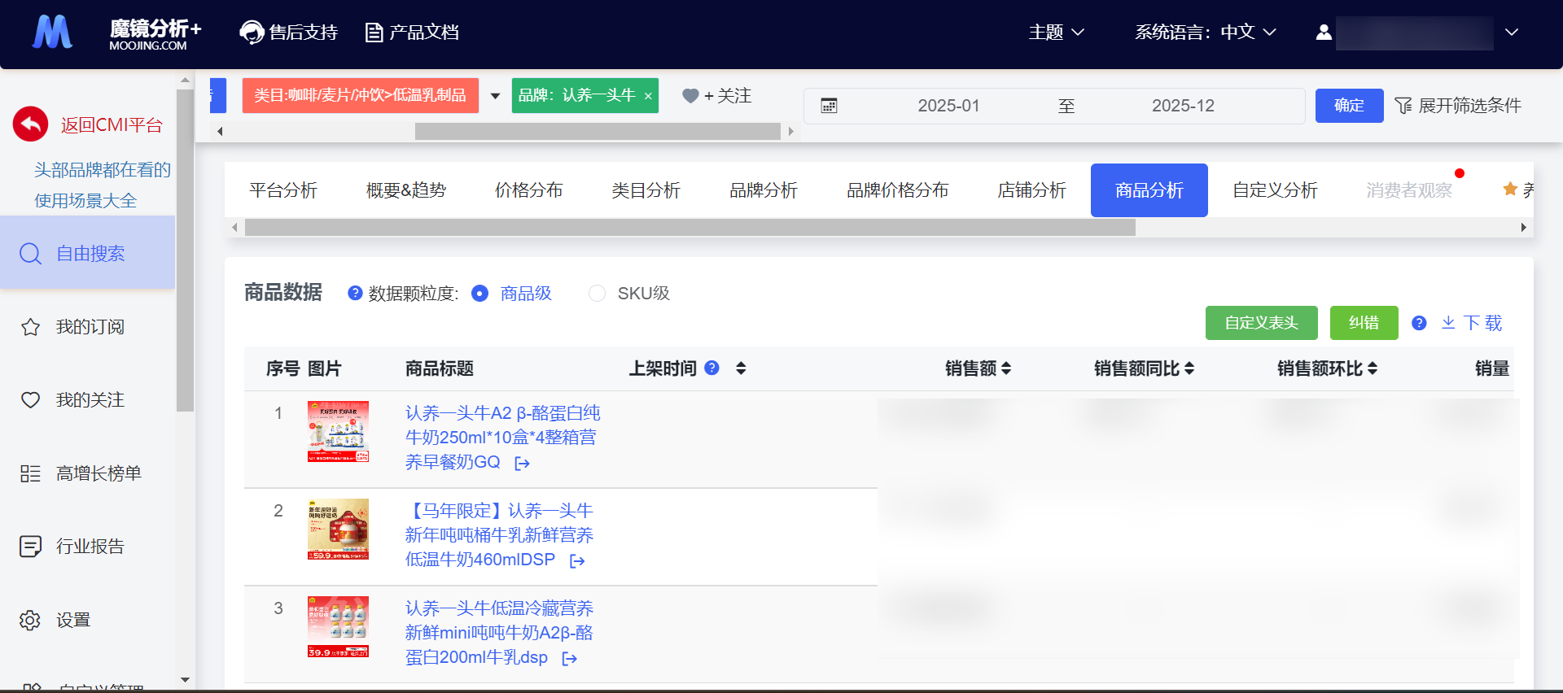This screenshot has width=1563, height=693.
Task: Expand the user account chevron
Action: coord(1512,33)
